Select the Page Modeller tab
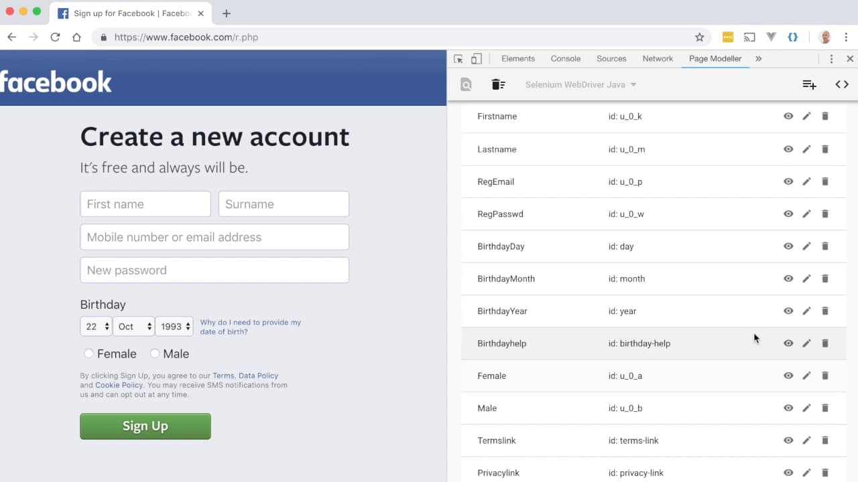 click(x=715, y=59)
